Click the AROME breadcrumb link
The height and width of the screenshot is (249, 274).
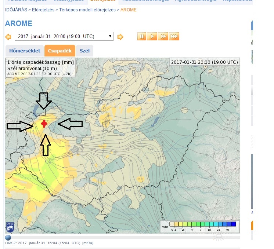coord(129,10)
